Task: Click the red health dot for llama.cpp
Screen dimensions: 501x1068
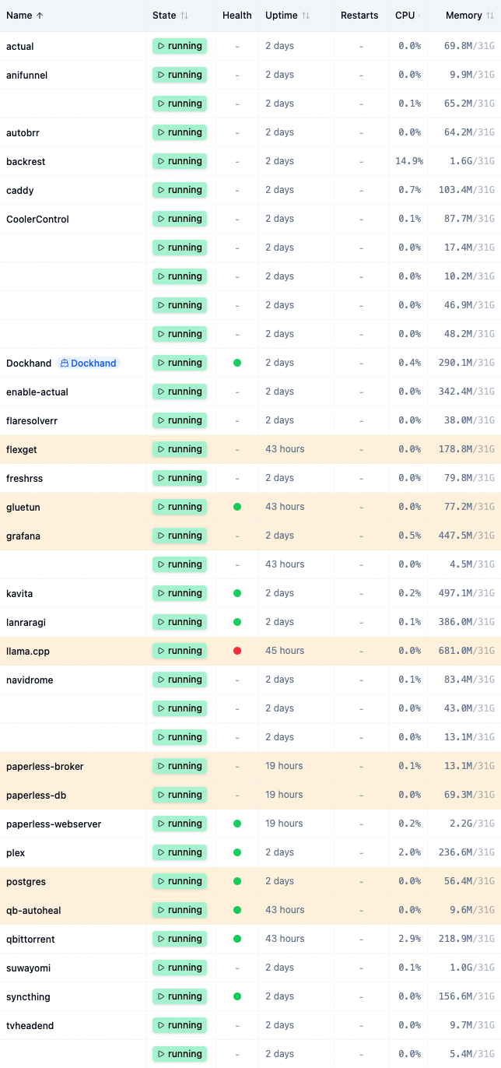Action: pos(237,651)
